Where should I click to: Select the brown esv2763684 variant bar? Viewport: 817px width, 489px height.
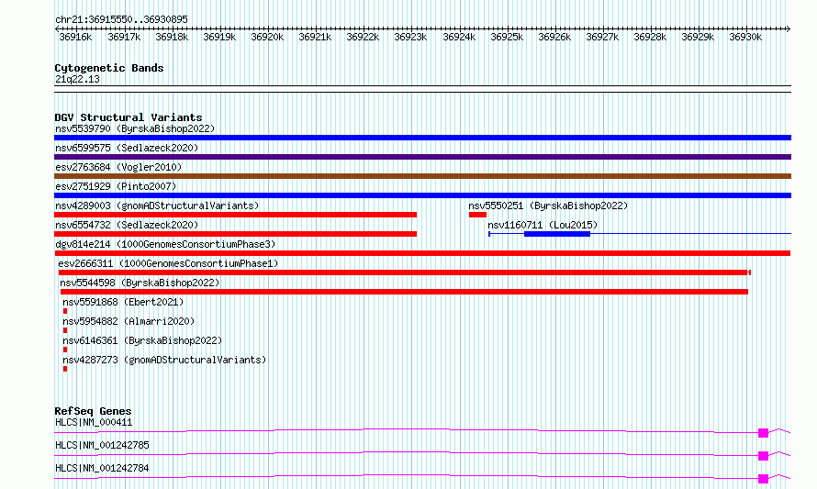pos(422,176)
